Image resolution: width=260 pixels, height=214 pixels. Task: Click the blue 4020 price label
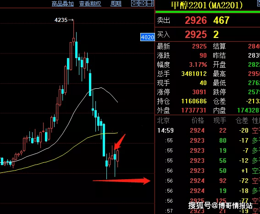(x=148, y=37)
